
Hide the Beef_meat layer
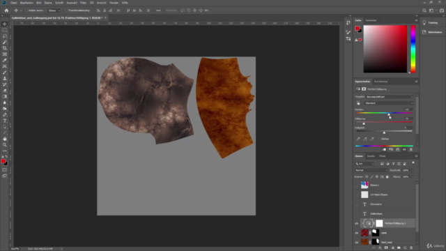click(357, 243)
